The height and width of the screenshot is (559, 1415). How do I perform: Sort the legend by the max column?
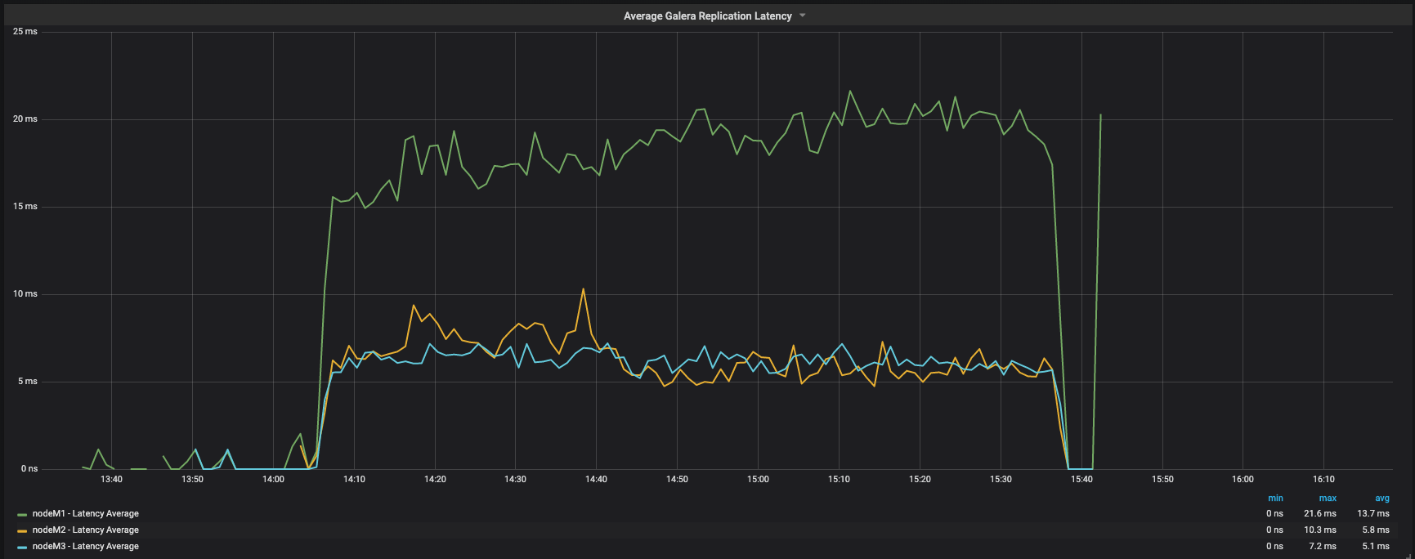click(x=1328, y=498)
